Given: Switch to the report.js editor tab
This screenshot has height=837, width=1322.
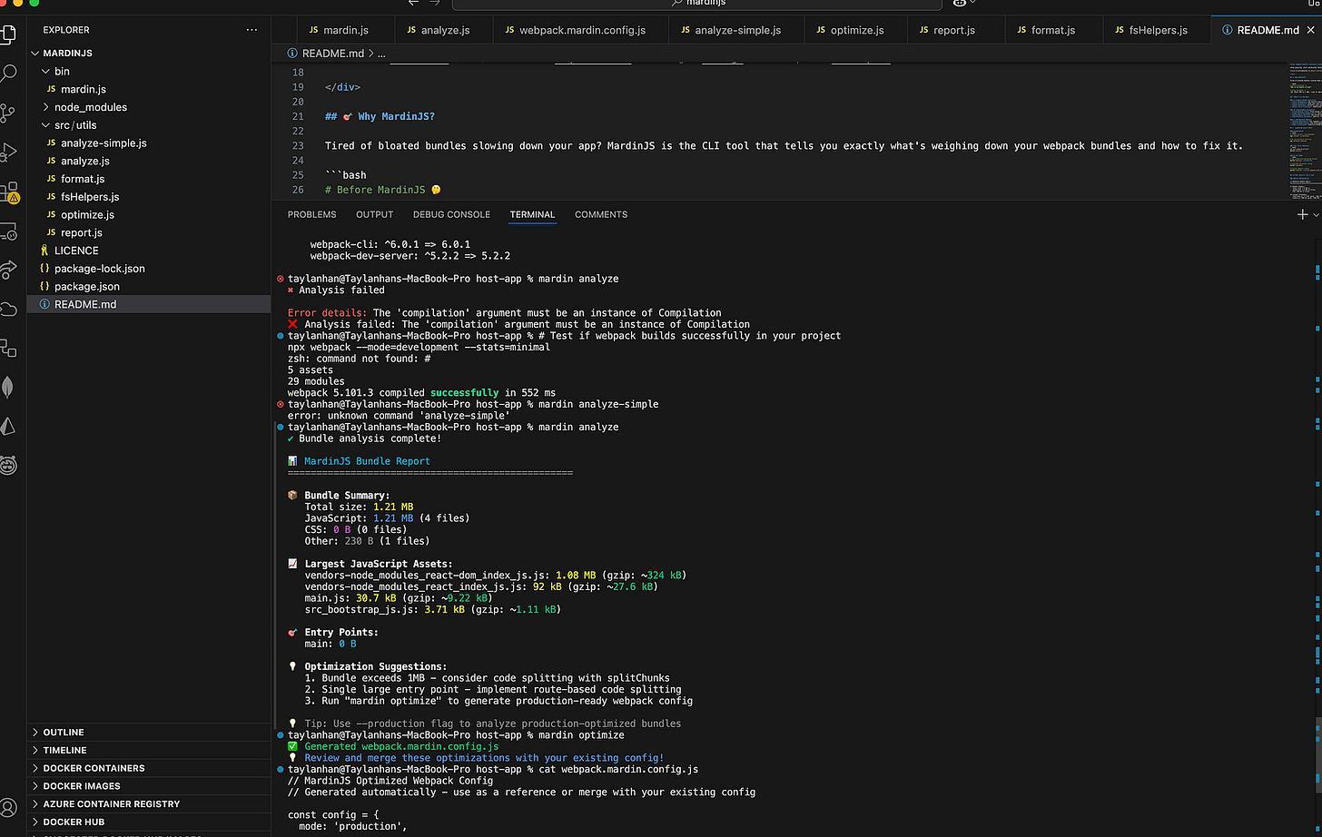Looking at the screenshot, I should point(954,30).
